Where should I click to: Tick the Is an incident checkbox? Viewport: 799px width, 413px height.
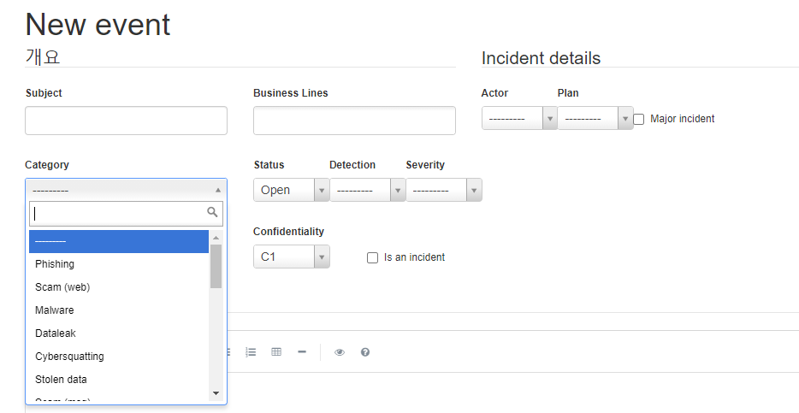pyautogui.click(x=372, y=257)
